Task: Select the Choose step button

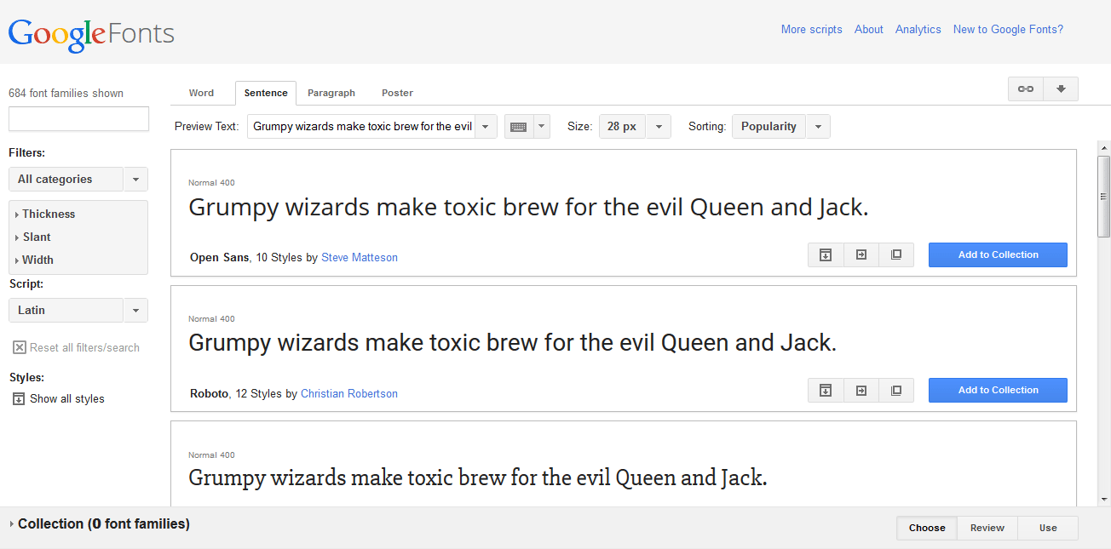Action: coord(927,528)
